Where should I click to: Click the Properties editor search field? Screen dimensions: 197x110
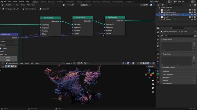pos(177,28)
